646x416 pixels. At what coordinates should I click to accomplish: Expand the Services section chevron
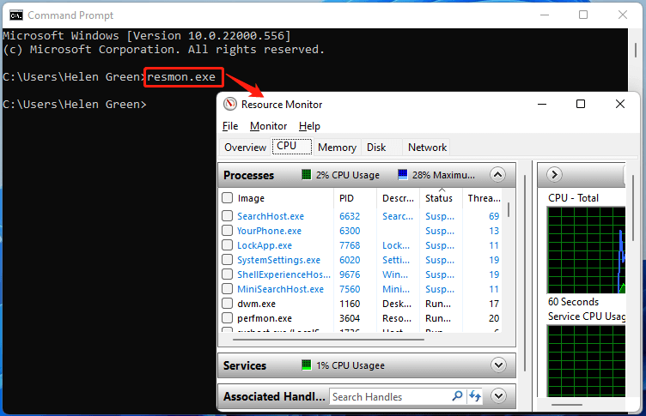tap(498, 365)
